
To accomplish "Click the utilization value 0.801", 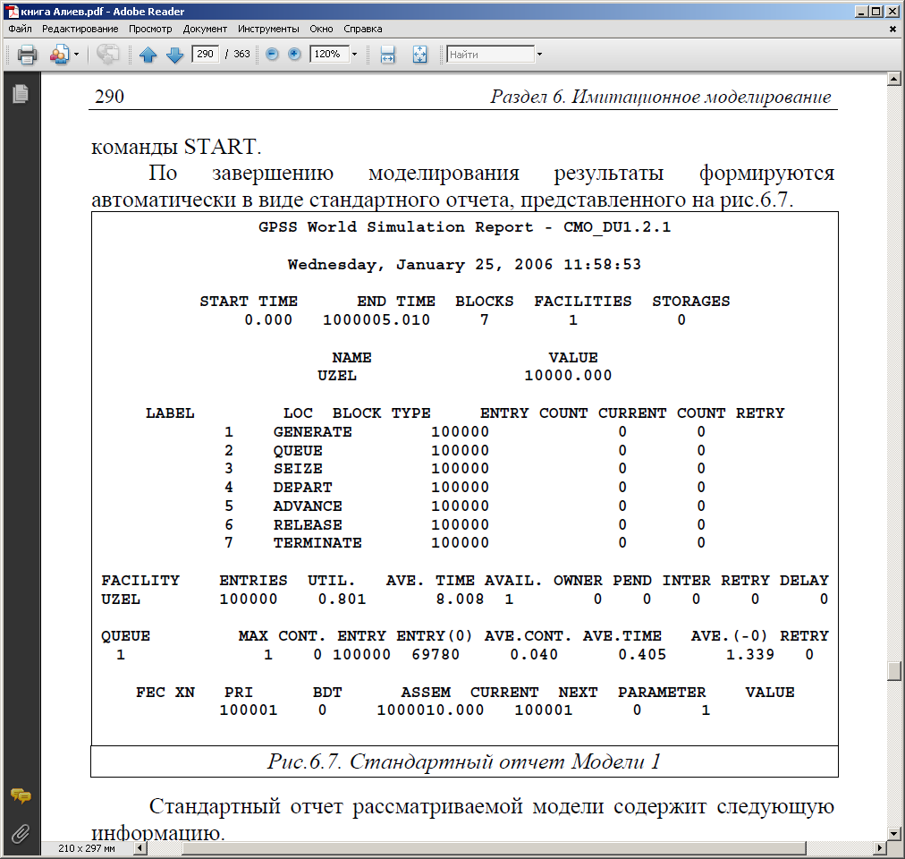I will point(343,599).
